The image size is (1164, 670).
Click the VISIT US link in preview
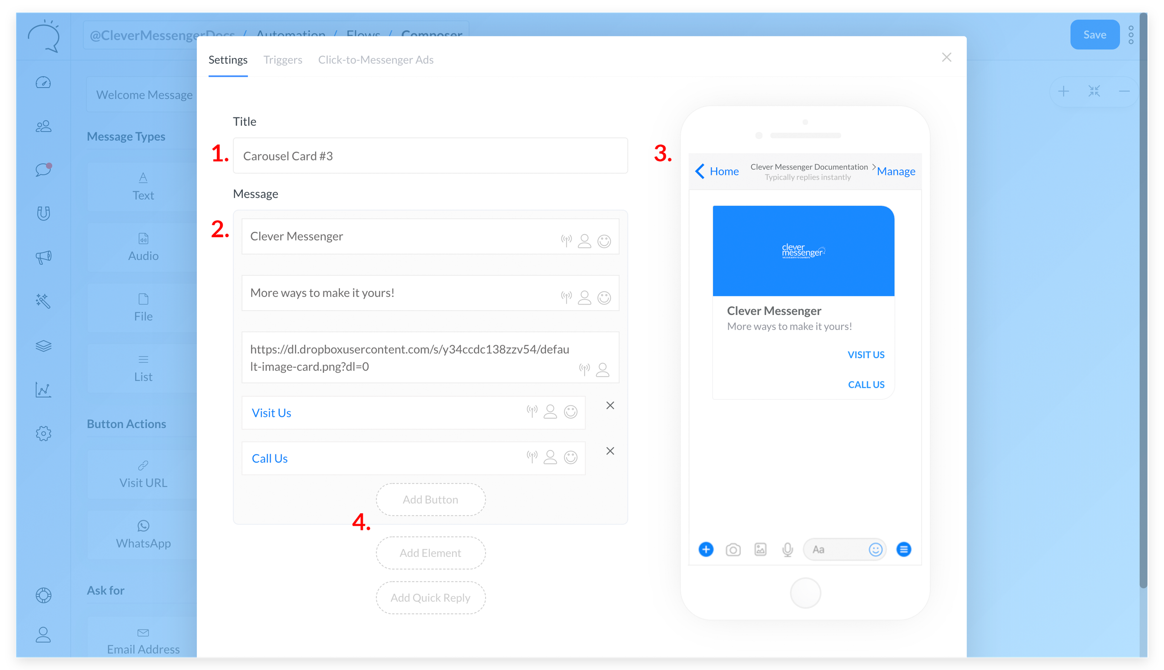866,355
